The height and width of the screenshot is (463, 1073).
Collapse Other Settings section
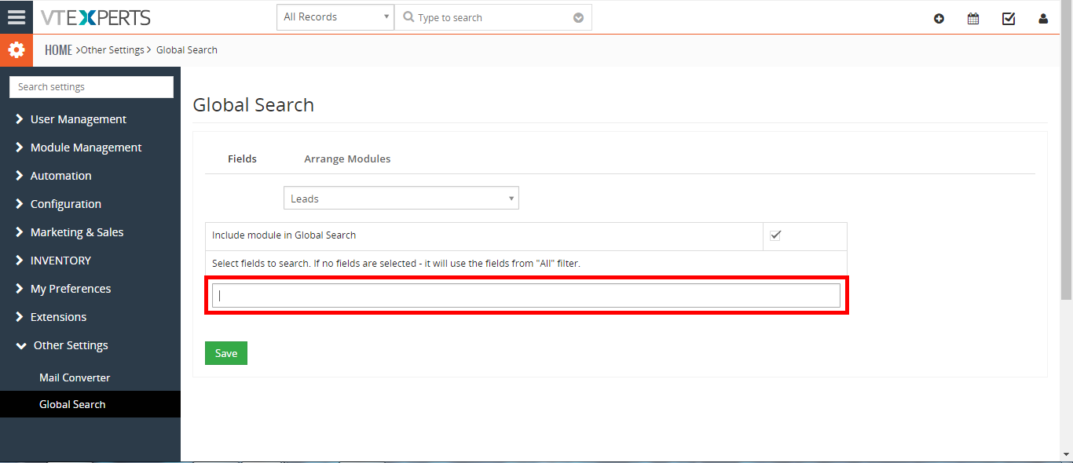[63, 345]
